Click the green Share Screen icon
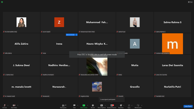This screenshot has width=194, height=109. coord(84,105)
